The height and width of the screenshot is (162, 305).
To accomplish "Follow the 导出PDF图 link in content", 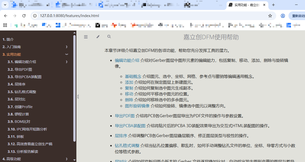I will coord(125,116).
